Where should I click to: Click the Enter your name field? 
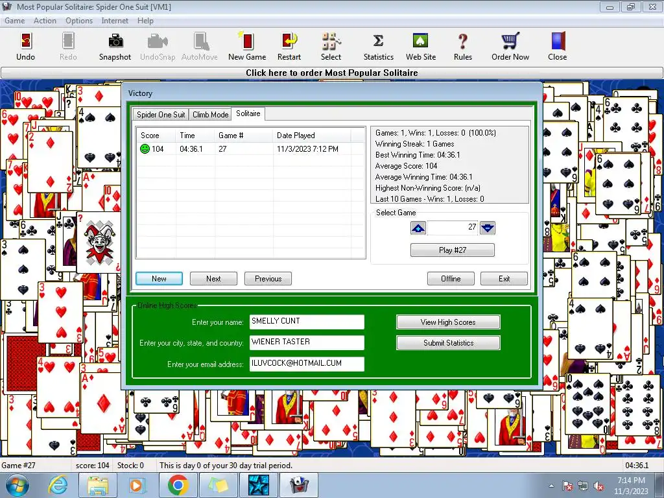coord(307,322)
